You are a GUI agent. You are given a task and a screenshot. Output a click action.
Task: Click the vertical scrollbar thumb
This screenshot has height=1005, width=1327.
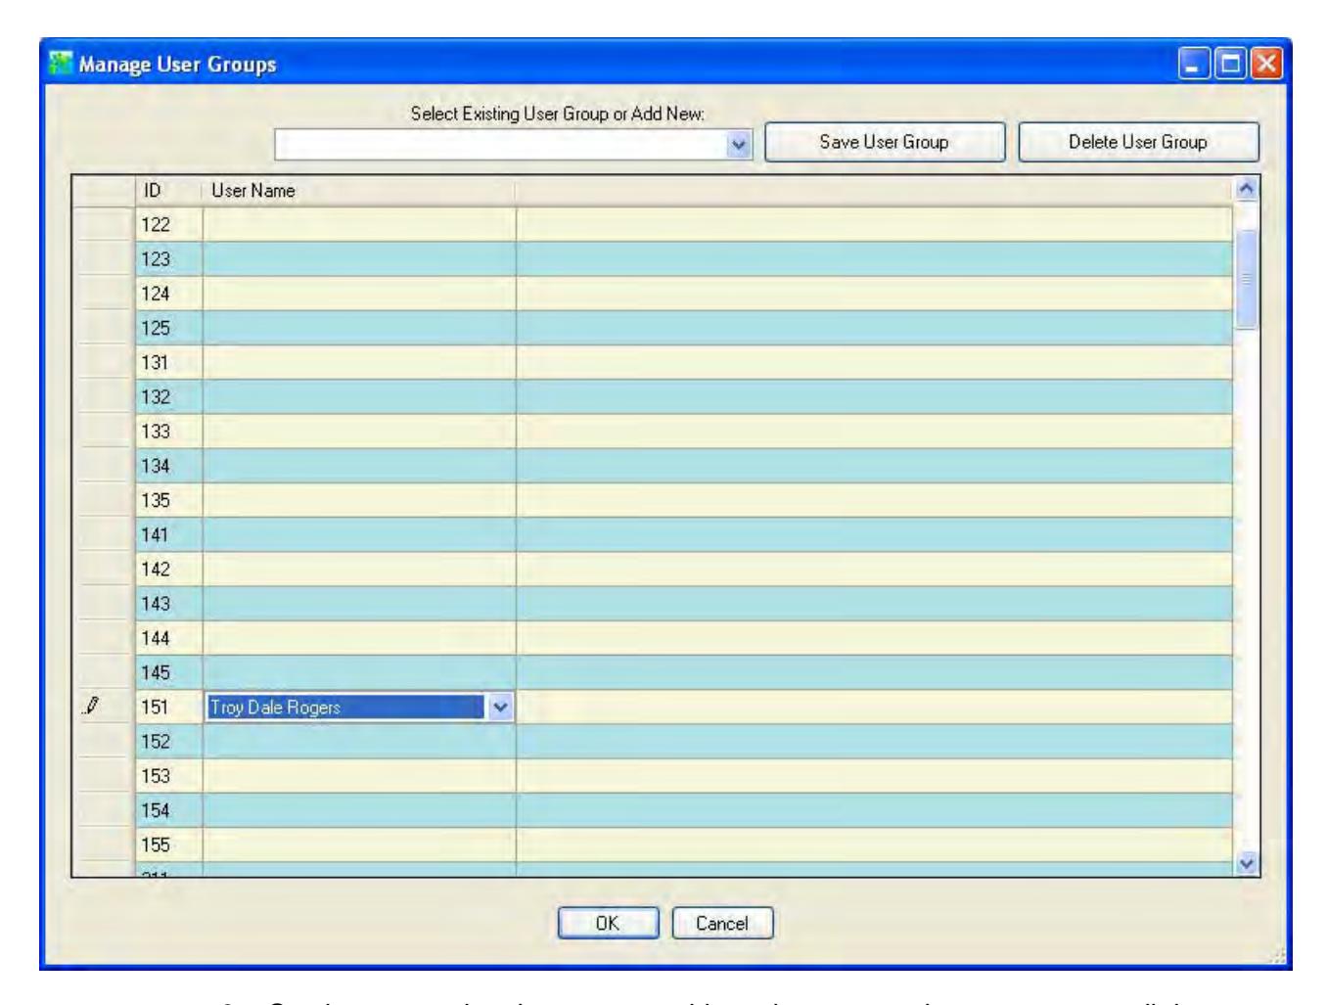pos(1246,279)
